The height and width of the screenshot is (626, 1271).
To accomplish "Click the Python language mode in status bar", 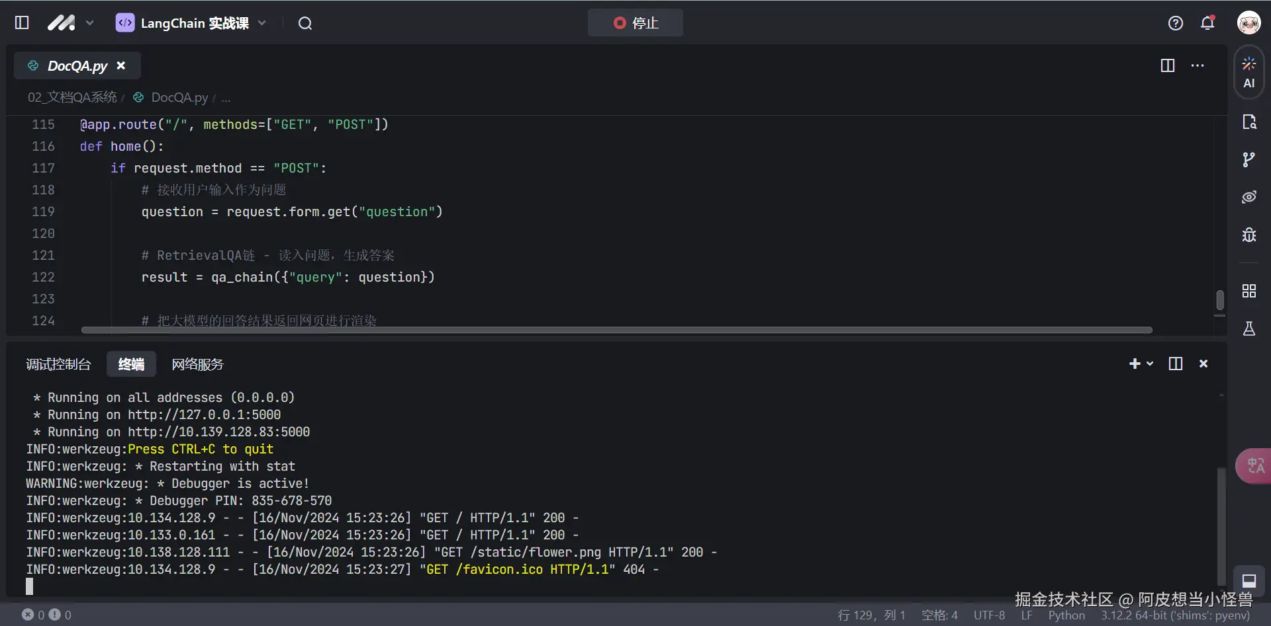I will (1066, 615).
